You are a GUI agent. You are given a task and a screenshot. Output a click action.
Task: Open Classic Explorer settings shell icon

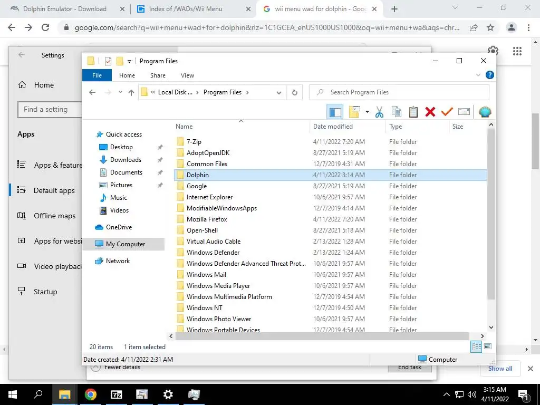(x=485, y=112)
